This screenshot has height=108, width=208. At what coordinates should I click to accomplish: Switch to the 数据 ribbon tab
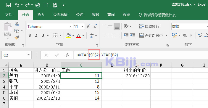pyautogui.click(x=95, y=14)
